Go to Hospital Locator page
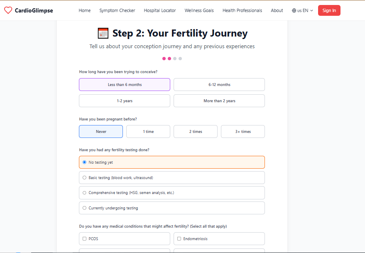 pos(160,10)
